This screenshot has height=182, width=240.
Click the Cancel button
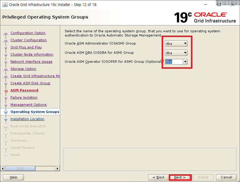pos(226,177)
